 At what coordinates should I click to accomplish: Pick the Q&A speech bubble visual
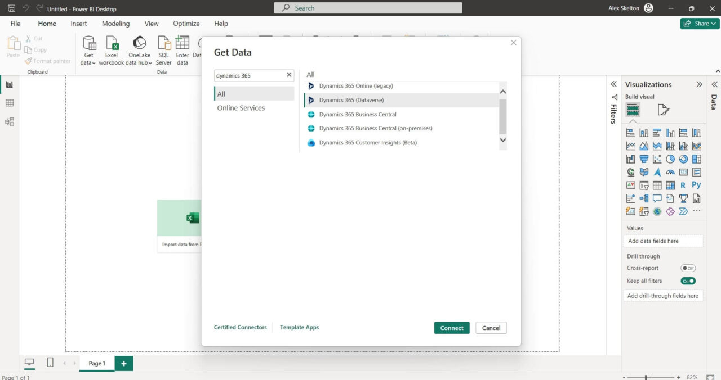click(657, 198)
